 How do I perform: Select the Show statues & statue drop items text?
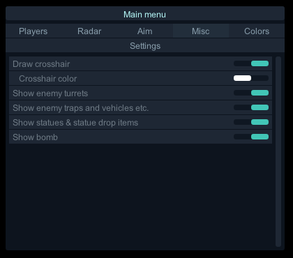point(75,123)
